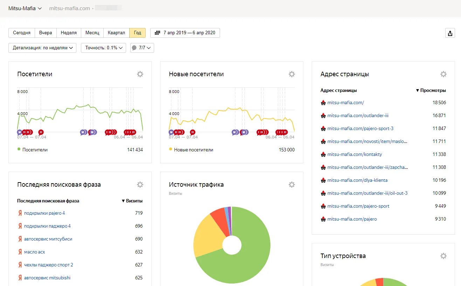This screenshot has height=286, width=461.
Task: Sort pages by Просмотры column header
Action: (431, 90)
